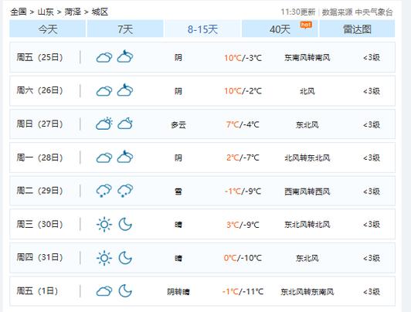Click the hot badge on 40天
411x312 pixels.
click(x=306, y=25)
